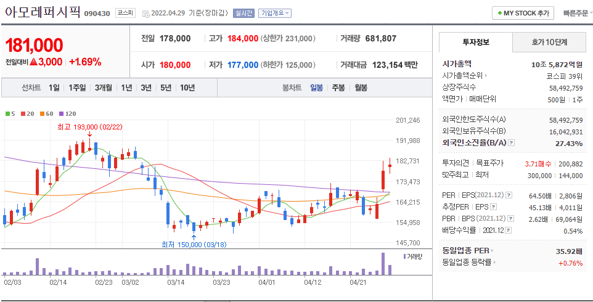Select the 월봉 monthly candle chart

[x=361, y=88]
